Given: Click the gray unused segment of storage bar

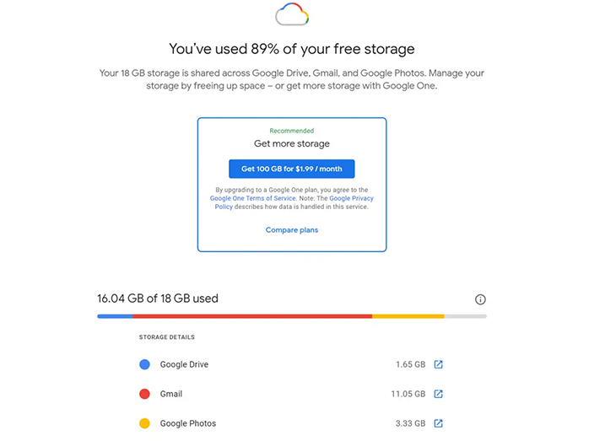Looking at the screenshot, I should point(466,316).
